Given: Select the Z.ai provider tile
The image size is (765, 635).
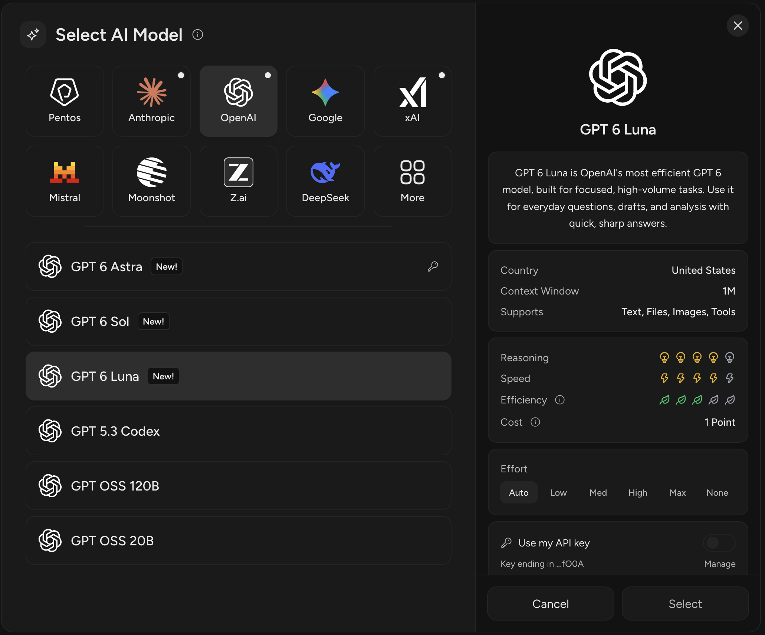Looking at the screenshot, I should point(239,181).
